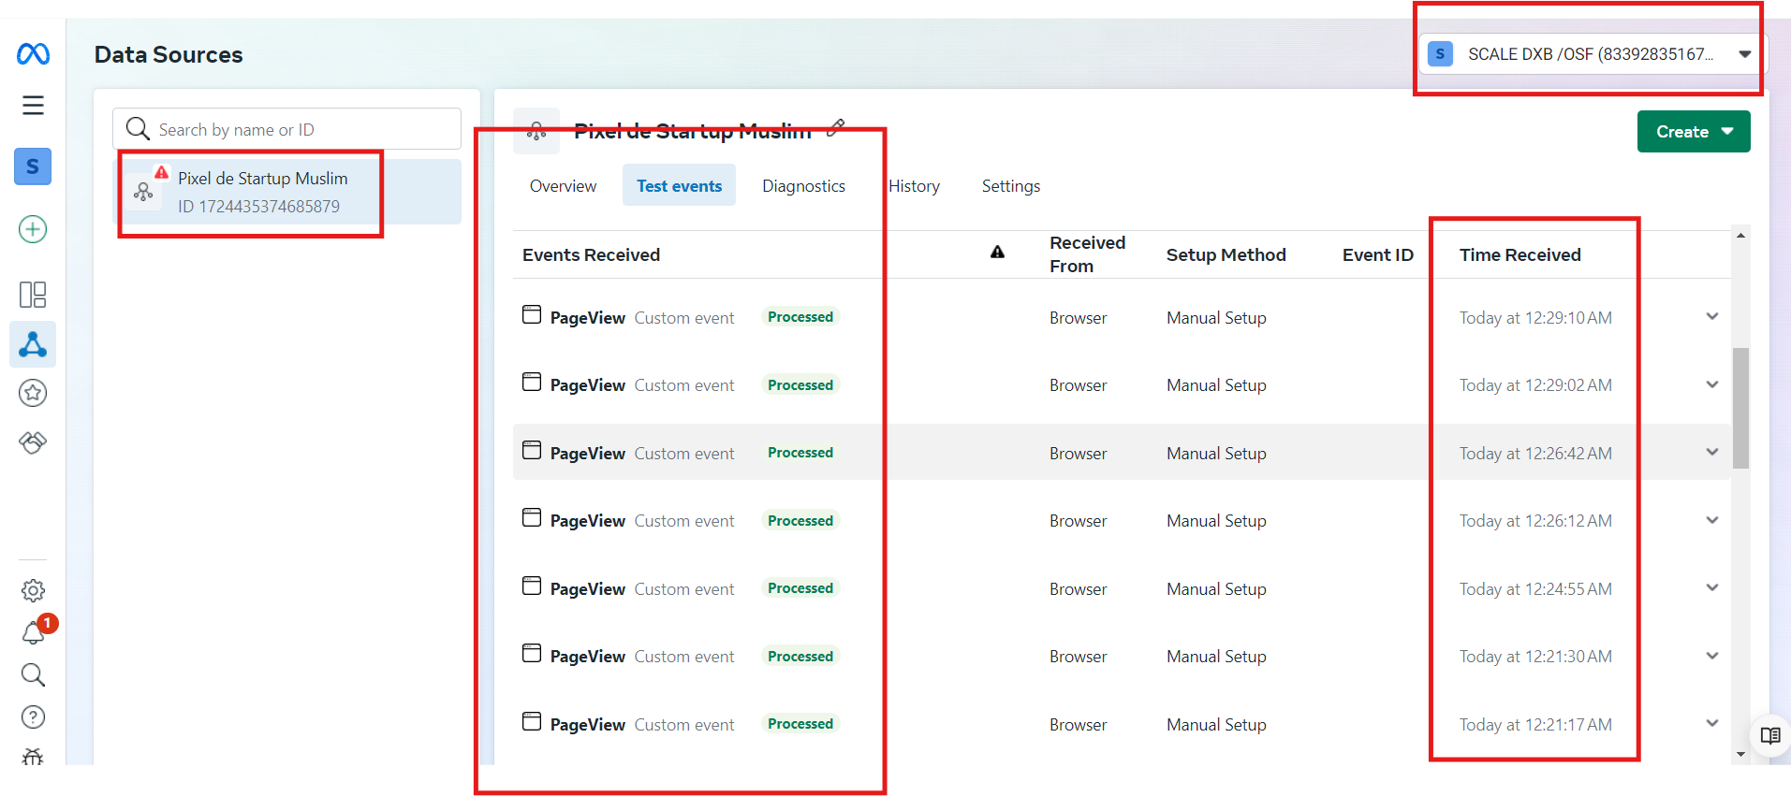Open the Diagnostics tab

click(803, 186)
